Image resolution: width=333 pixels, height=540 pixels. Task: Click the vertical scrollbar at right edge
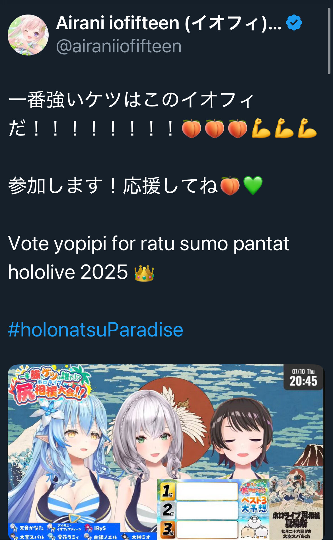329,37
